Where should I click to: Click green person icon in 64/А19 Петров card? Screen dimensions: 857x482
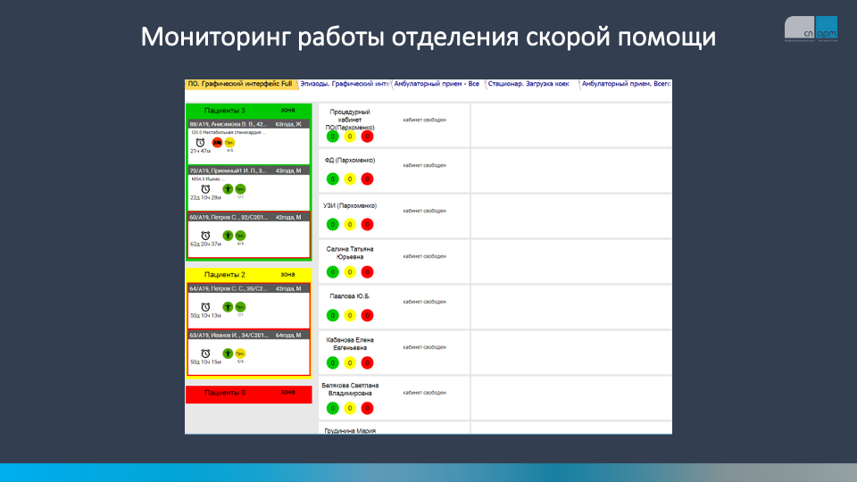[228, 307]
